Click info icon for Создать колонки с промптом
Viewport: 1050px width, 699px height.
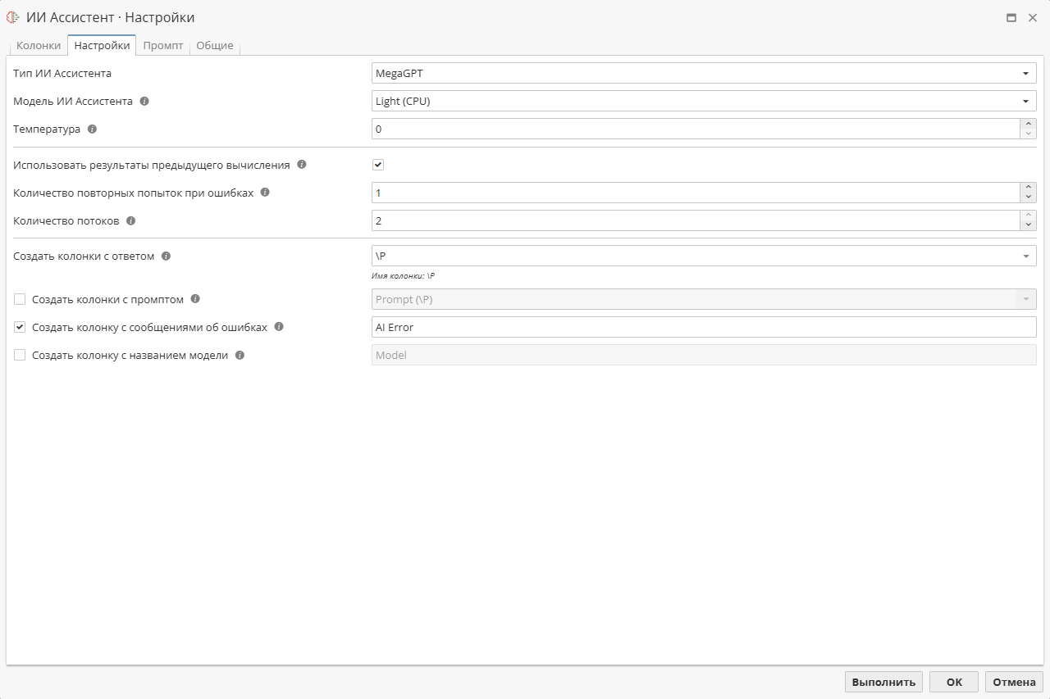click(195, 299)
